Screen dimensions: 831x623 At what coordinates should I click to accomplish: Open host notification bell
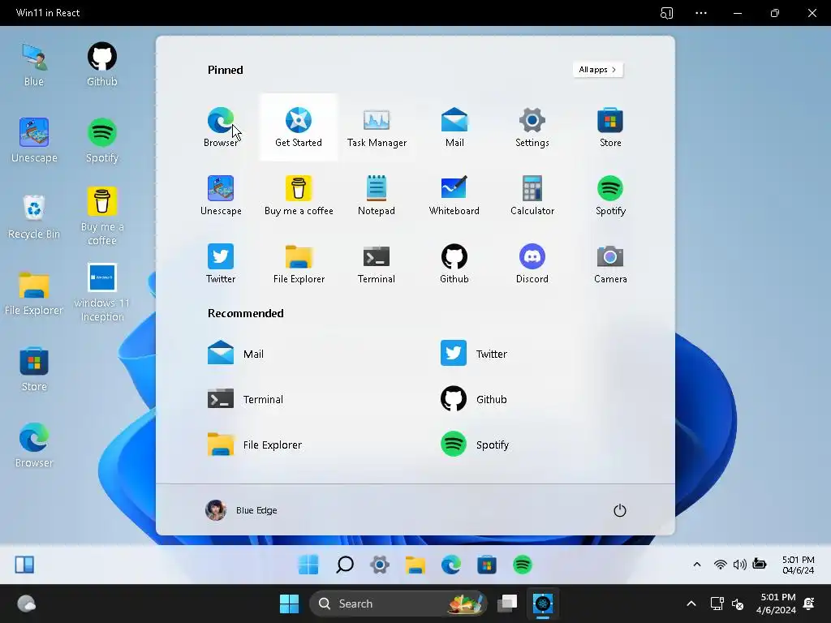coord(809,604)
